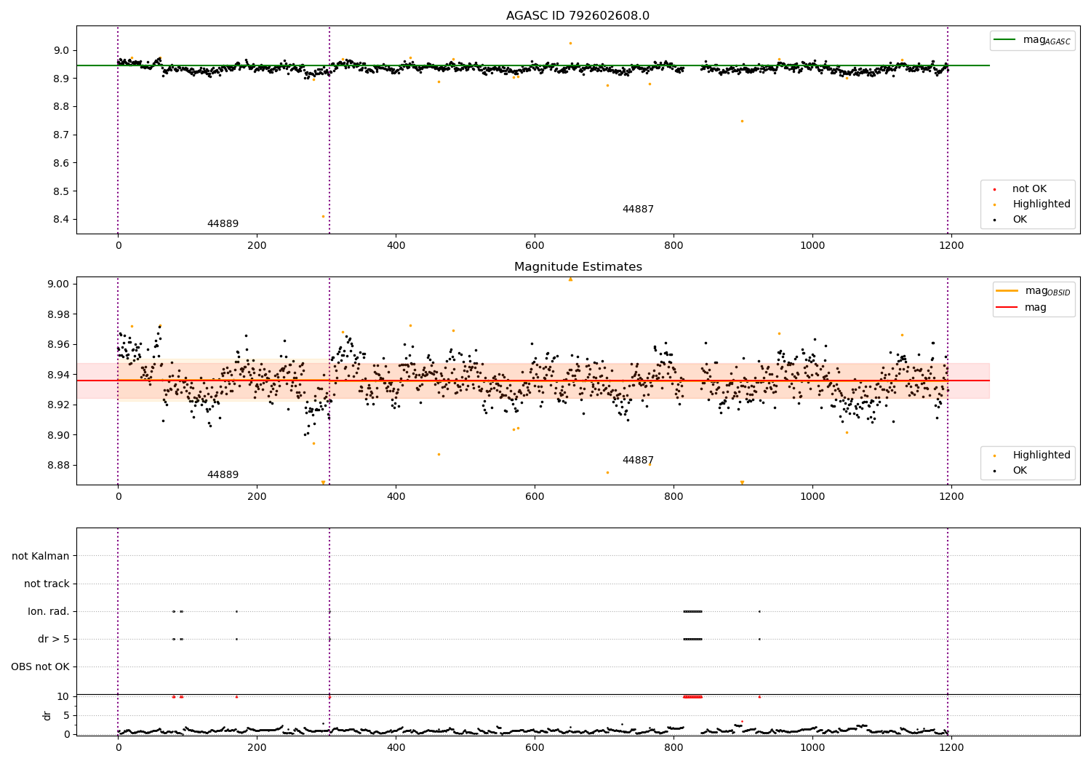Click the mag AGASC legend label text

(x=1047, y=40)
